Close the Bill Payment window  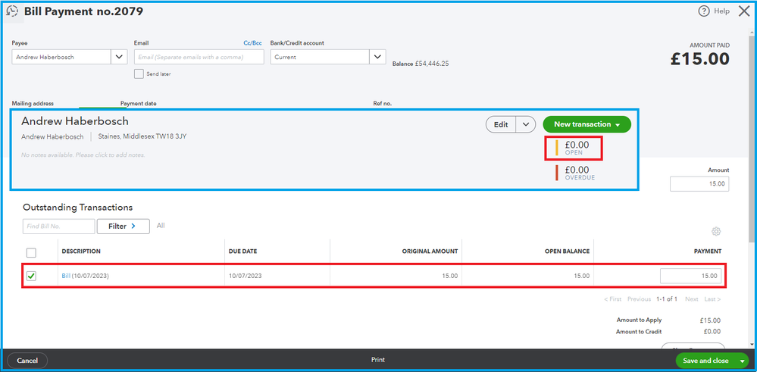pos(744,11)
